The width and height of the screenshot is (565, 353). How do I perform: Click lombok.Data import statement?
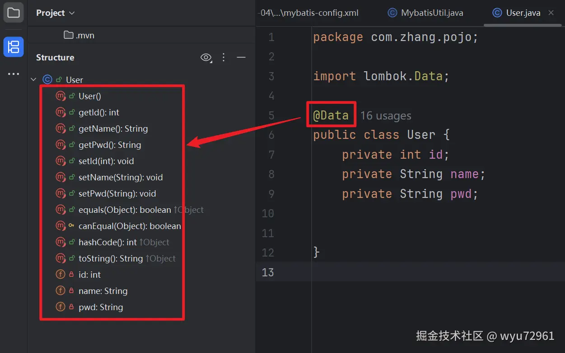[381, 76]
